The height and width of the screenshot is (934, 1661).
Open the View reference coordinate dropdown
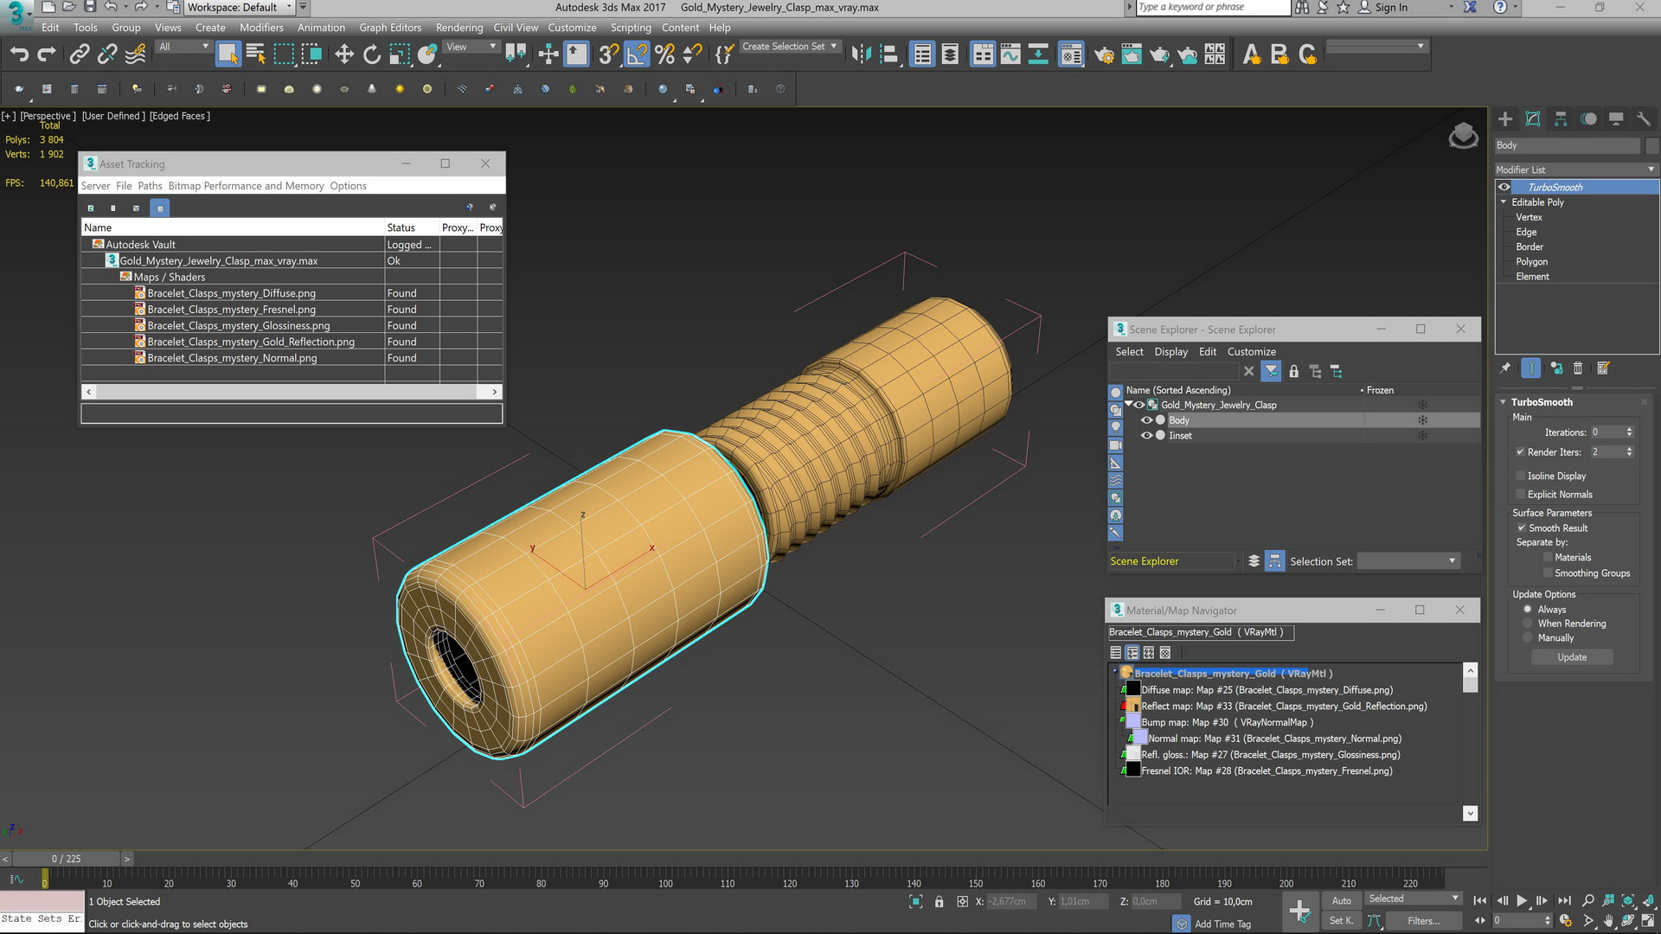471,47
